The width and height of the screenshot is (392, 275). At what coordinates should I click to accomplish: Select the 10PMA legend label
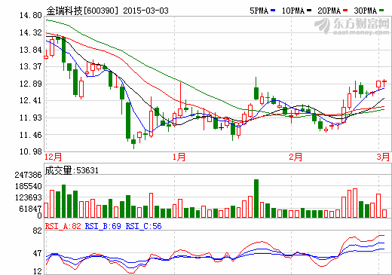click(293, 11)
